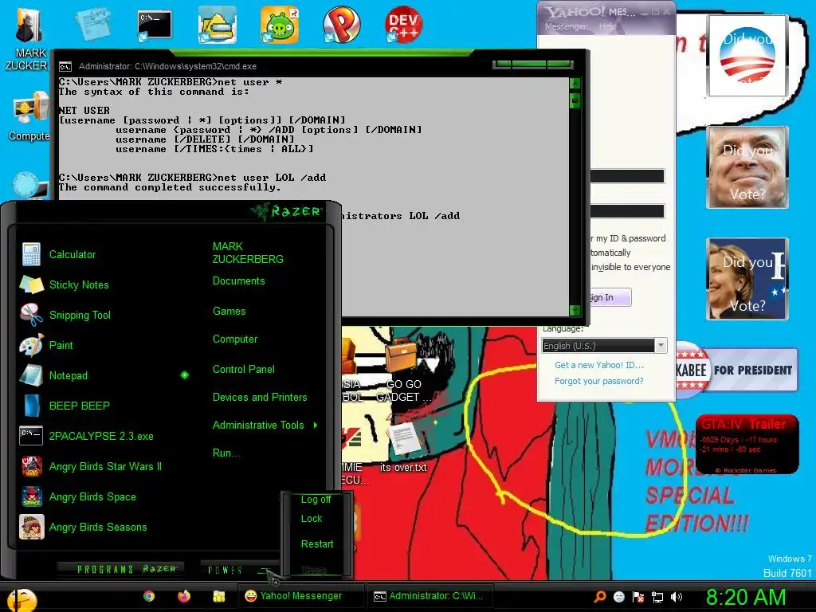Open Games from the start menu
Image resolution: width=816 pixels, height=612 pixels.
click(x=229, y=312)
